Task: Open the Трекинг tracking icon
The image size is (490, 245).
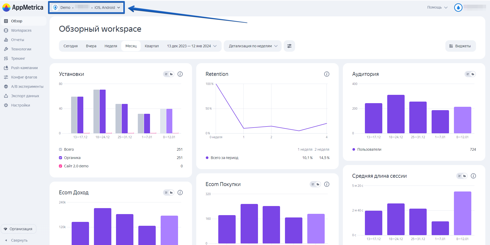Action: [6, 58]
